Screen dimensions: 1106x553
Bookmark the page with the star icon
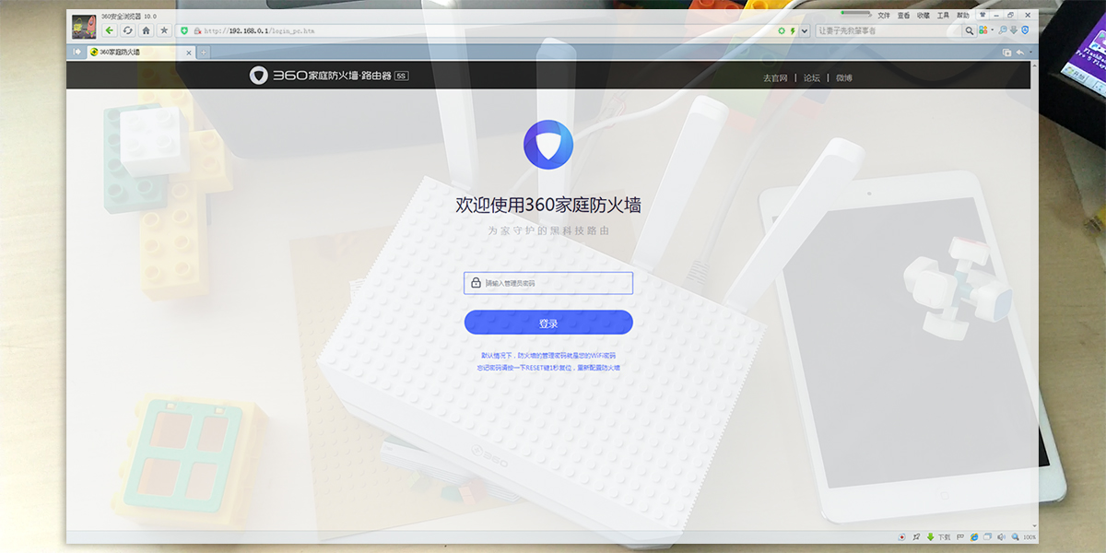tap(164, 30)
